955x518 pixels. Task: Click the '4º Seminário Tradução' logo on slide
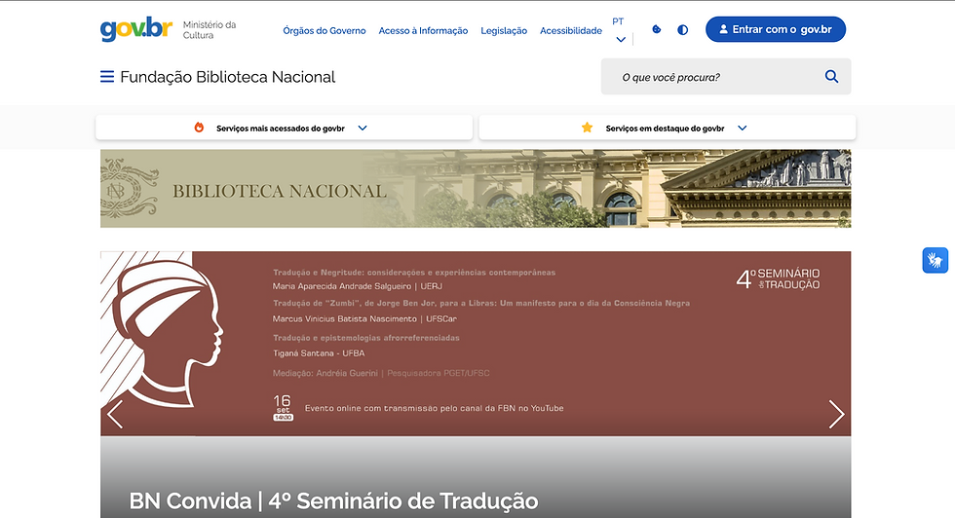click(778, 278)
